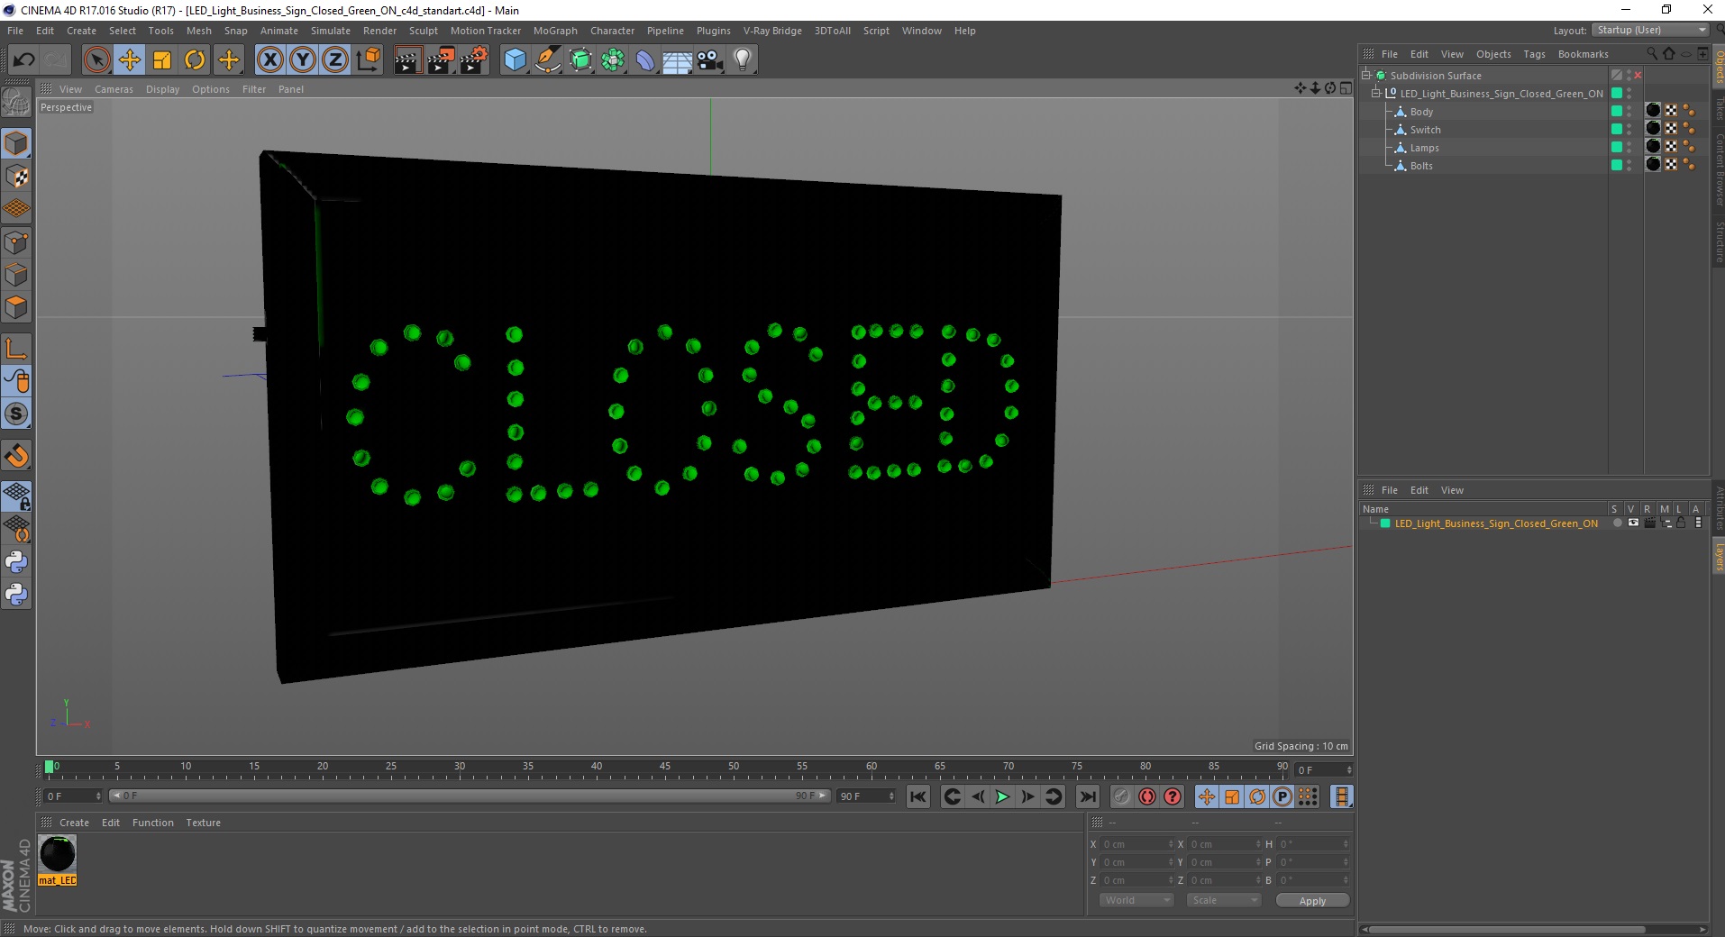Open the V-Ray Bridge menu
The width and height of the screenshot is (1725, 937).
pos(772,31)
